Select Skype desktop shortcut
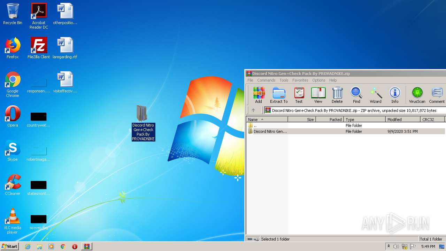The image size is (446, 251). (13, 151)
